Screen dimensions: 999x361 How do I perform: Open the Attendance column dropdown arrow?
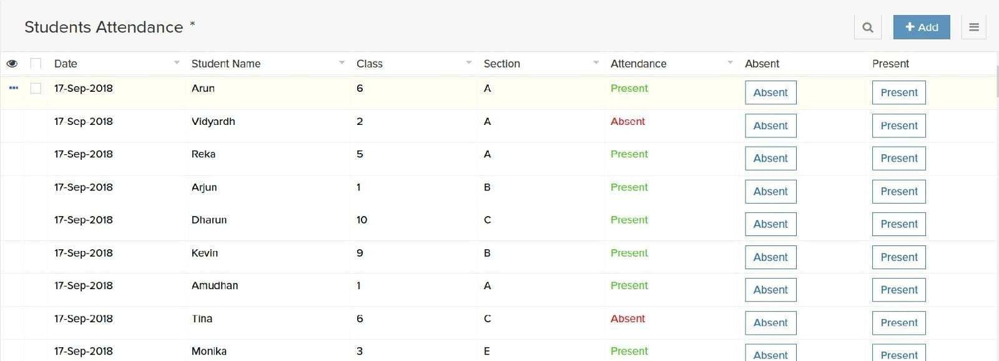[730, 62]
